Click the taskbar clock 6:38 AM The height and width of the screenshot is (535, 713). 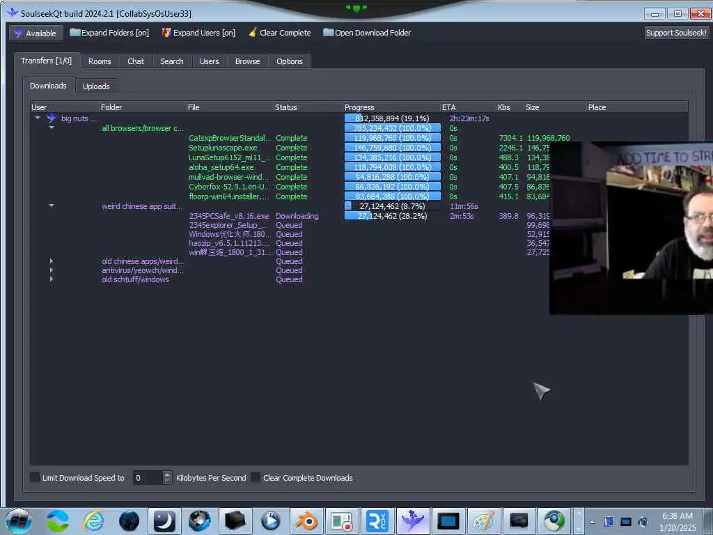[x=677, y=516]
